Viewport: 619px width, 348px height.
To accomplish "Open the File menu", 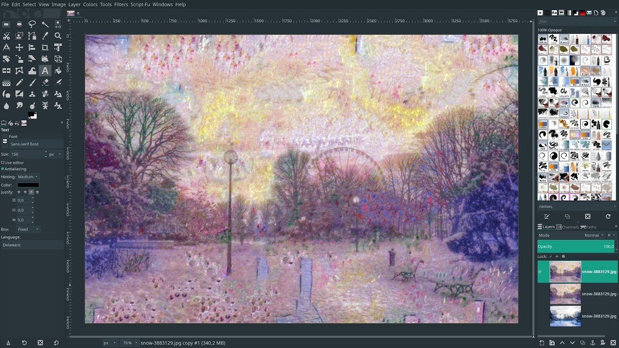I will coord(5,4).
